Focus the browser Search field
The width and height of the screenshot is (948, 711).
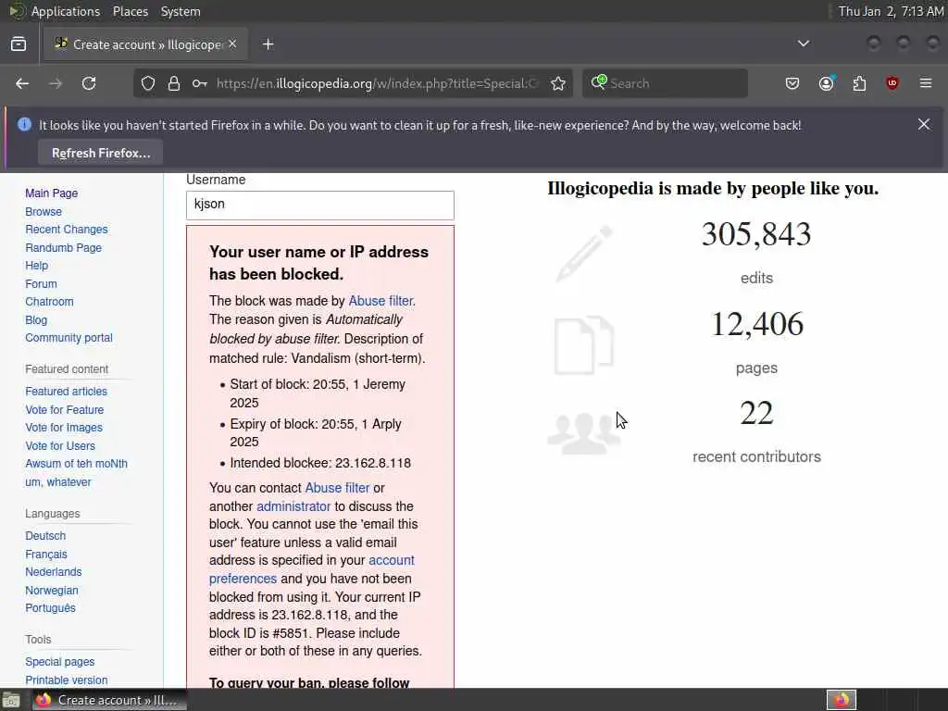[x=665, y=83]
